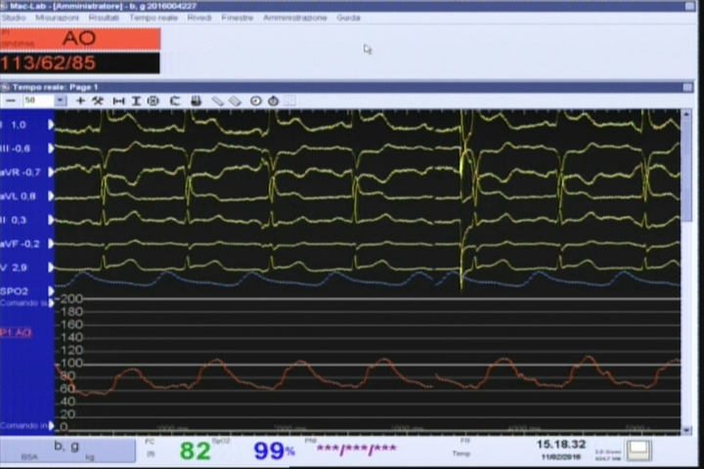The height and width of the screenshot is (469, 704).
Task: Click the arrow marker for lead V 2,9
Action: [51, 268]
